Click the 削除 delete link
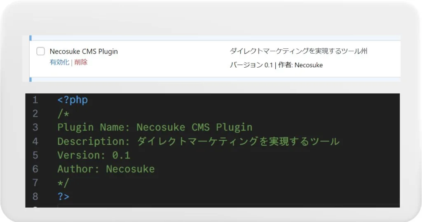The width and height of the screenshot is (422, 222). pos(81,62)
